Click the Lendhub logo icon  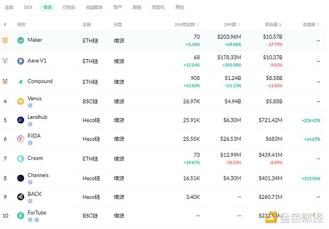pos(21,121)
